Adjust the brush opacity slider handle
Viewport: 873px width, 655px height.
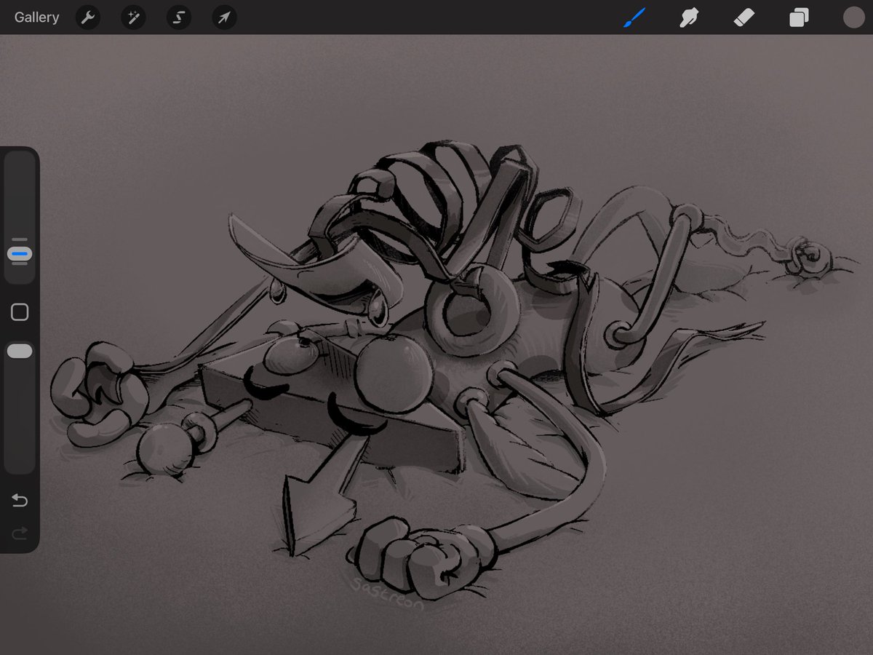(x=20, y=352)
